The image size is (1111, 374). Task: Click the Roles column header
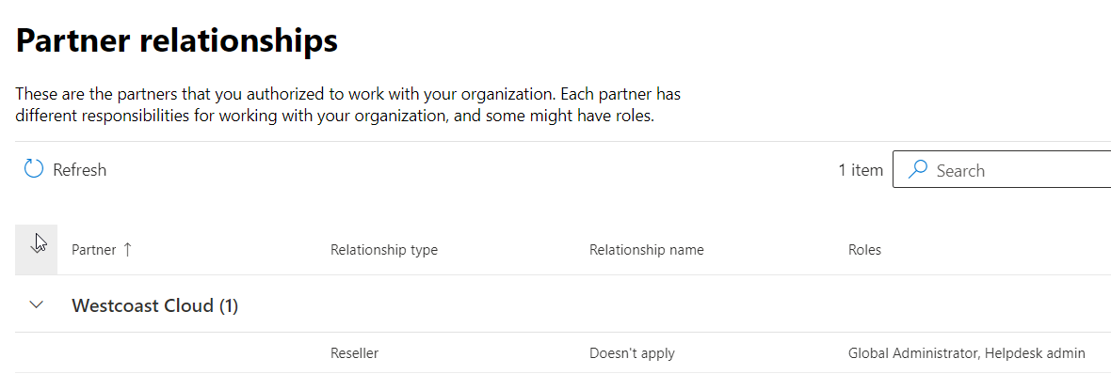point(864,250)
